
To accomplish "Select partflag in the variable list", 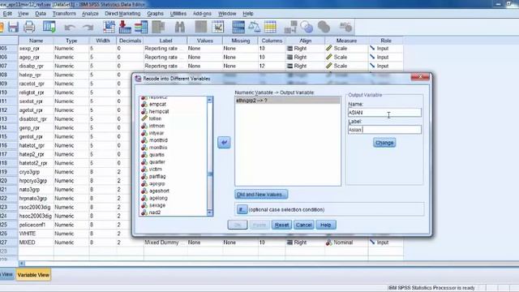I will tap(157, 177).
